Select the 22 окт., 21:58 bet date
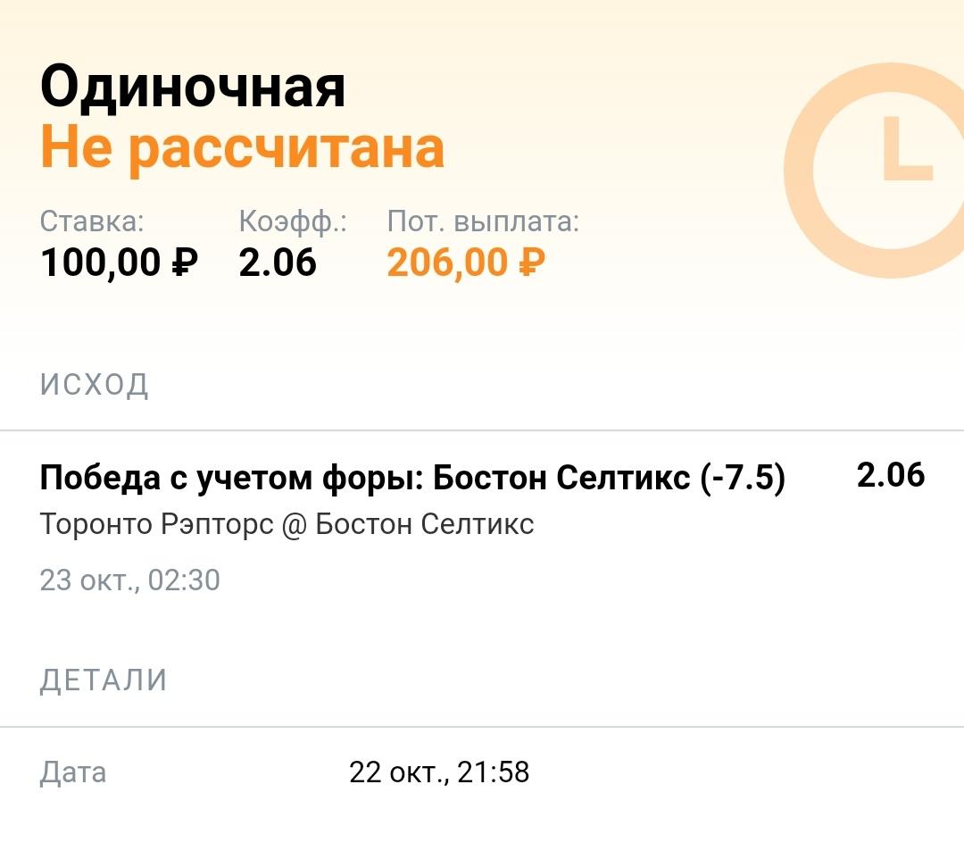Image resolution: width=964 pixels, height=851 pixels. coord(439,773)
